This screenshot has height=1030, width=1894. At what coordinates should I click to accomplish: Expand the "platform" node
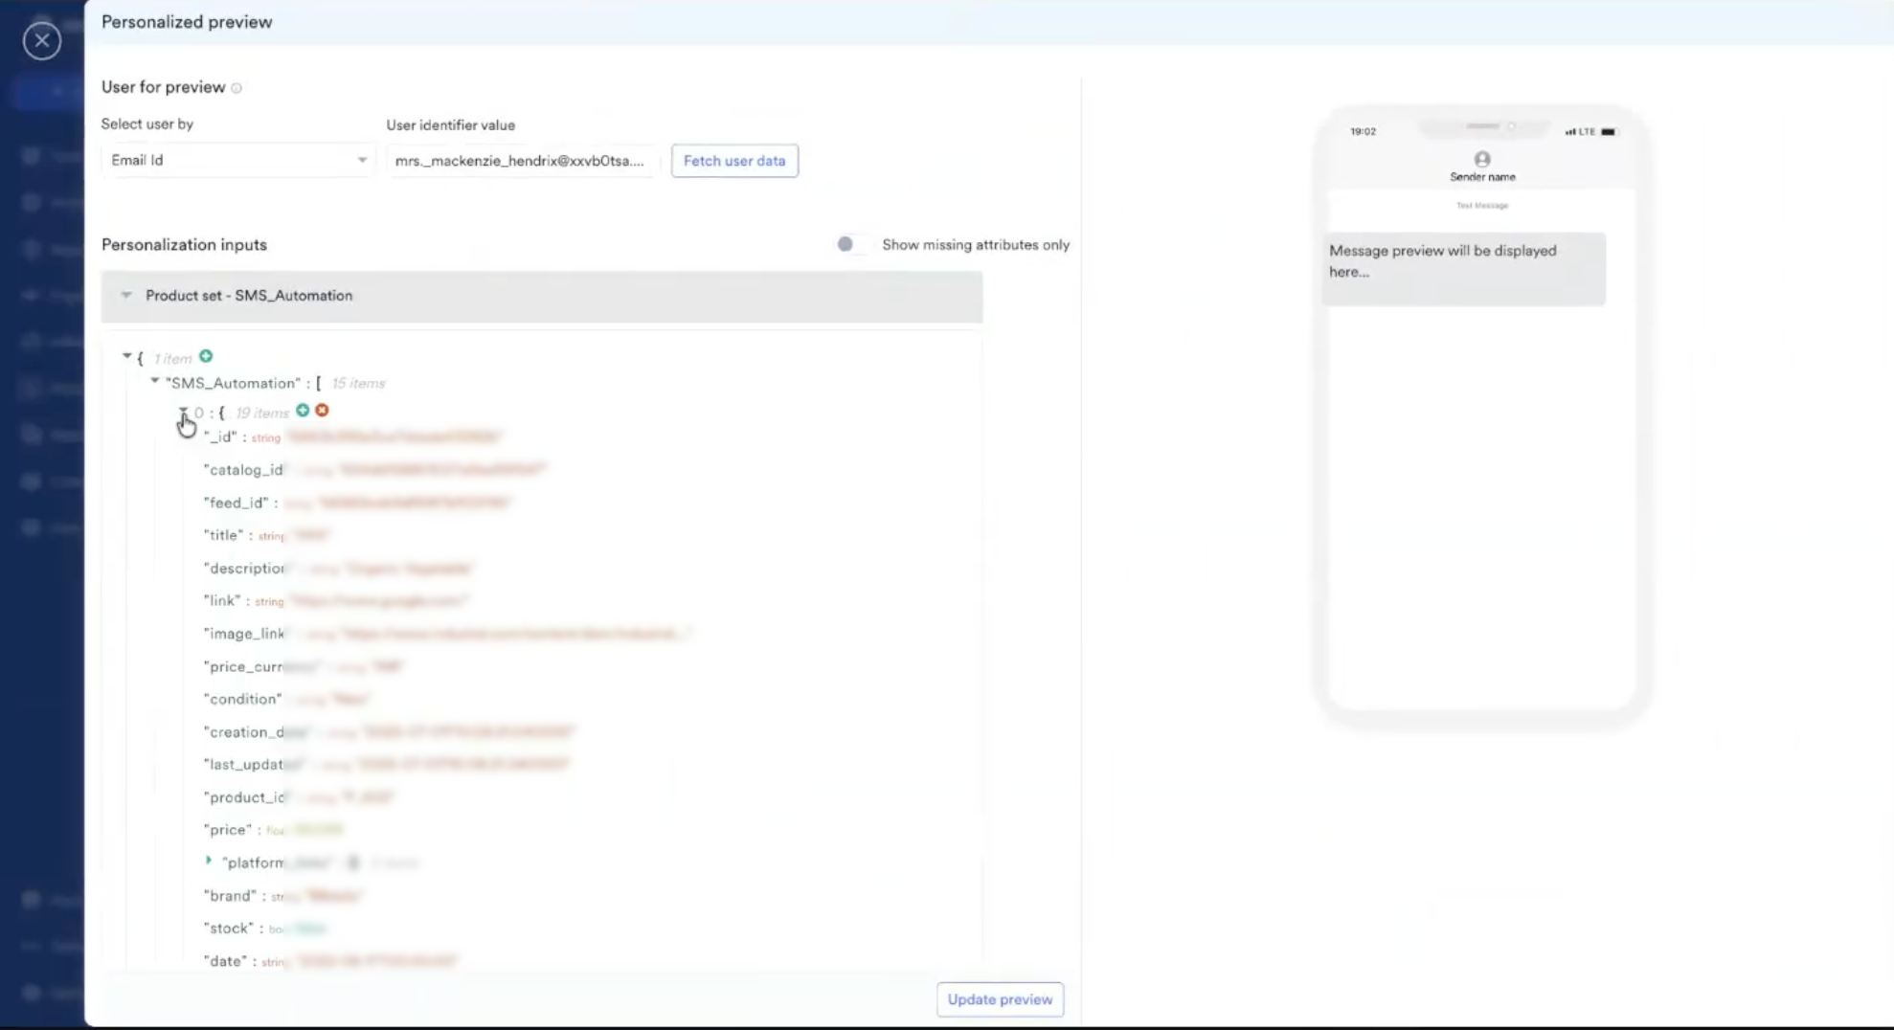(x=209, y=862)
